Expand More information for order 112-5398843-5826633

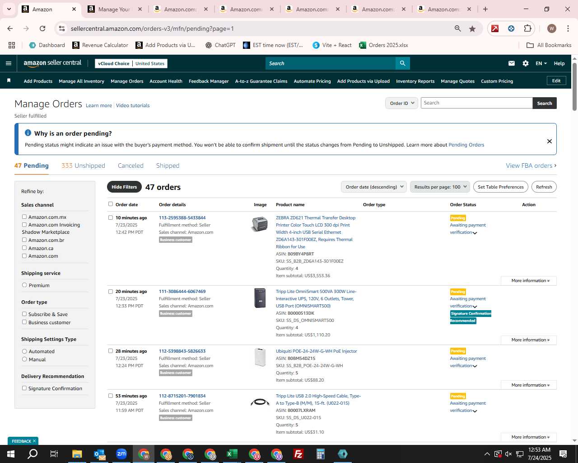[x=528, y=385]
